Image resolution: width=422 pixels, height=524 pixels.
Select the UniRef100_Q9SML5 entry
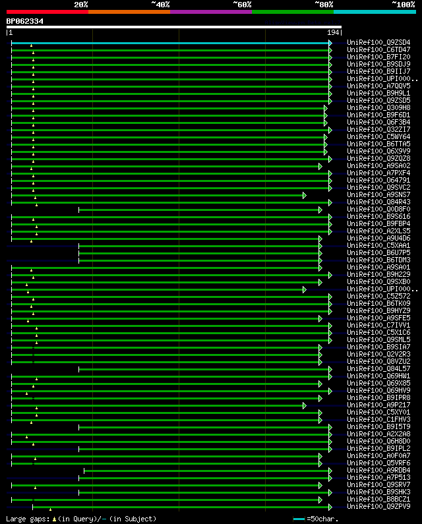click(378, 340)
